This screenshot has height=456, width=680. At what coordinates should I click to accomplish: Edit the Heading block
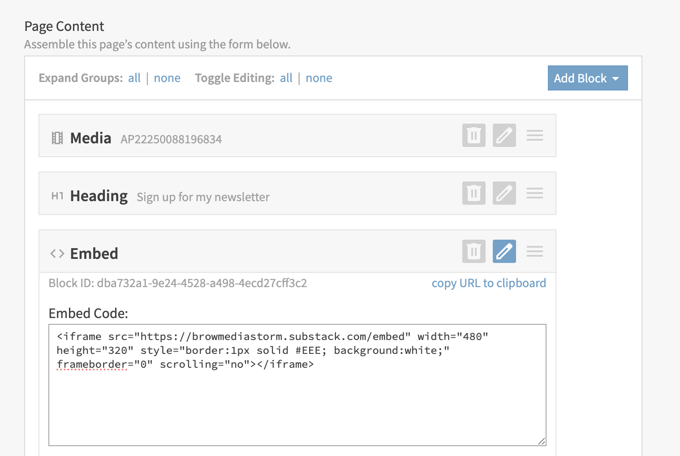(504, 193)
